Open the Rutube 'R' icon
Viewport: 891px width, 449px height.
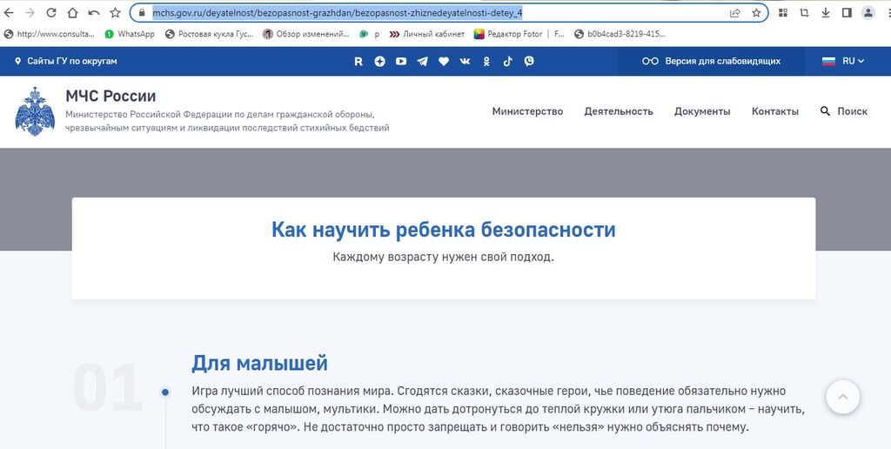[x=358, y=61]
